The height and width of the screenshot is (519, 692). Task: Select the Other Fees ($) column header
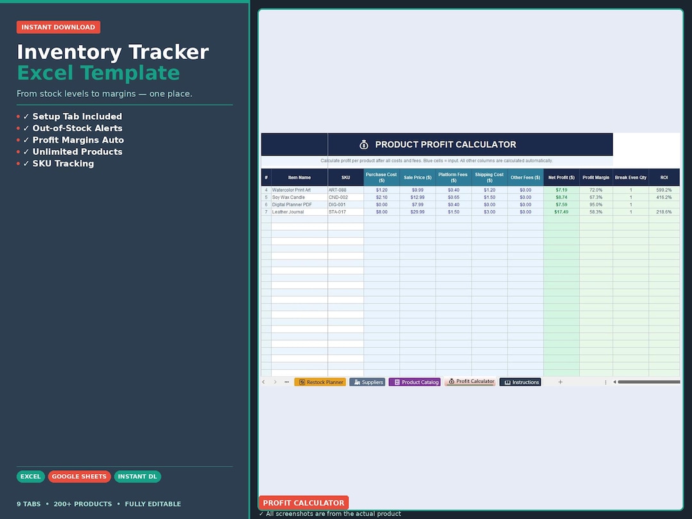(x=525, y=177)
